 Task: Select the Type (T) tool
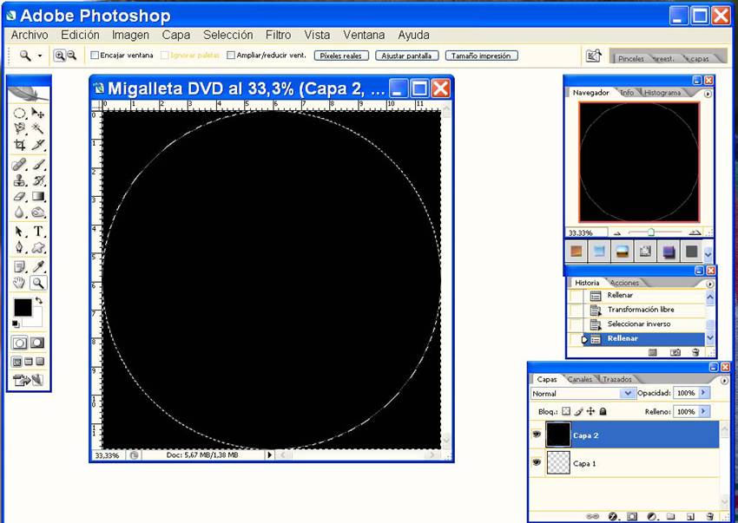[38, 232]
